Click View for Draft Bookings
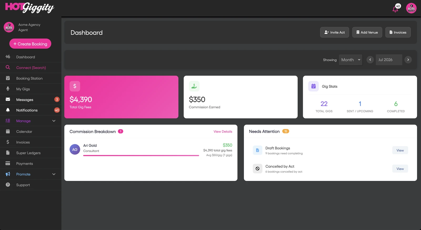Screen dimensions: 421x230 400,150
